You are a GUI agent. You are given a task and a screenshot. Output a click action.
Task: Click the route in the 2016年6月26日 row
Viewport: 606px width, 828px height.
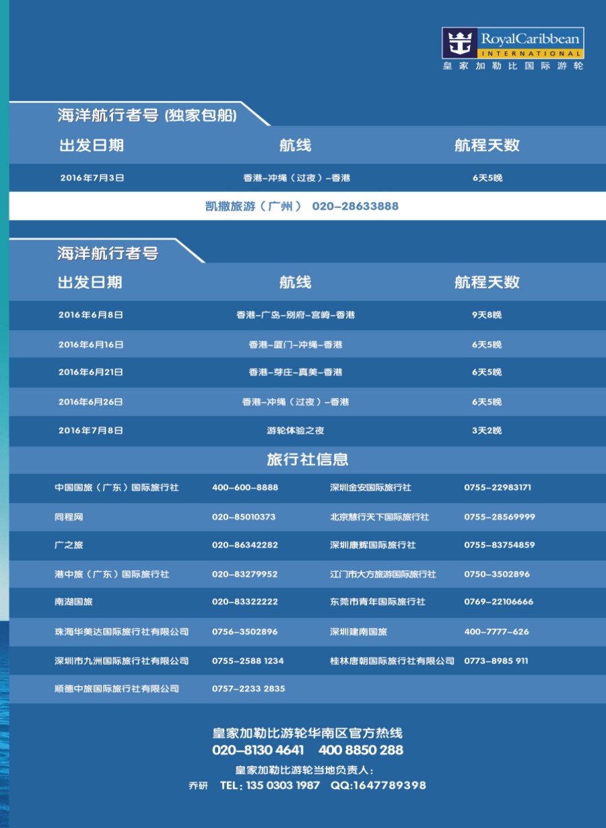pos(296,402)
